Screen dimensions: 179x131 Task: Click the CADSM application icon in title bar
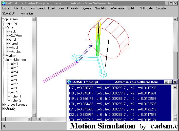click(4, 3)
